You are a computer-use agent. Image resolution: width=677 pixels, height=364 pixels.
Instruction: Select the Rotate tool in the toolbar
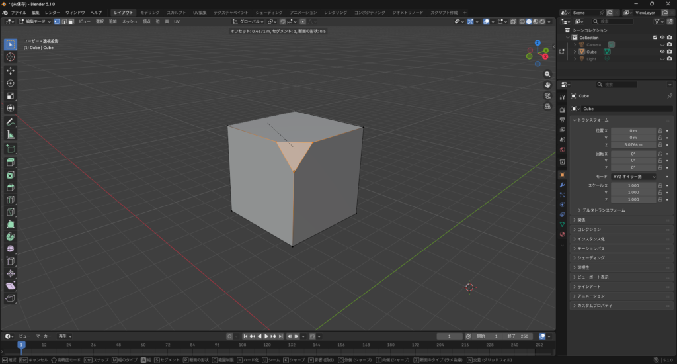[11, 83]
